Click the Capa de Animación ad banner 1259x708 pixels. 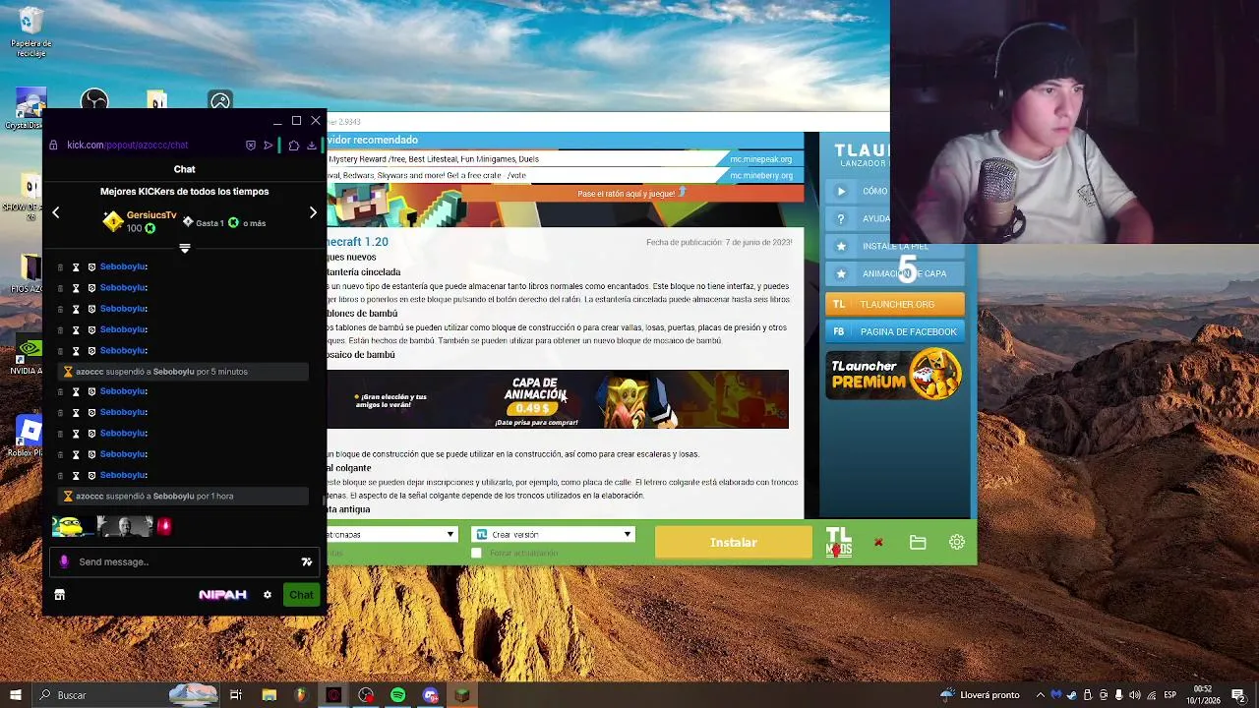[558, 399]
